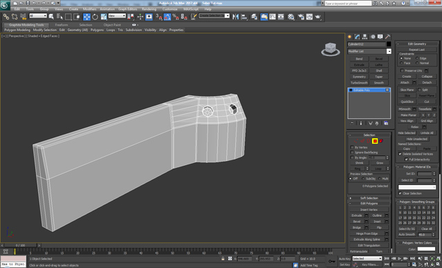Open the Display command panel tab
Image resolution: width=442 pixels, height=268 pixels.
click(x=380, y=37)
